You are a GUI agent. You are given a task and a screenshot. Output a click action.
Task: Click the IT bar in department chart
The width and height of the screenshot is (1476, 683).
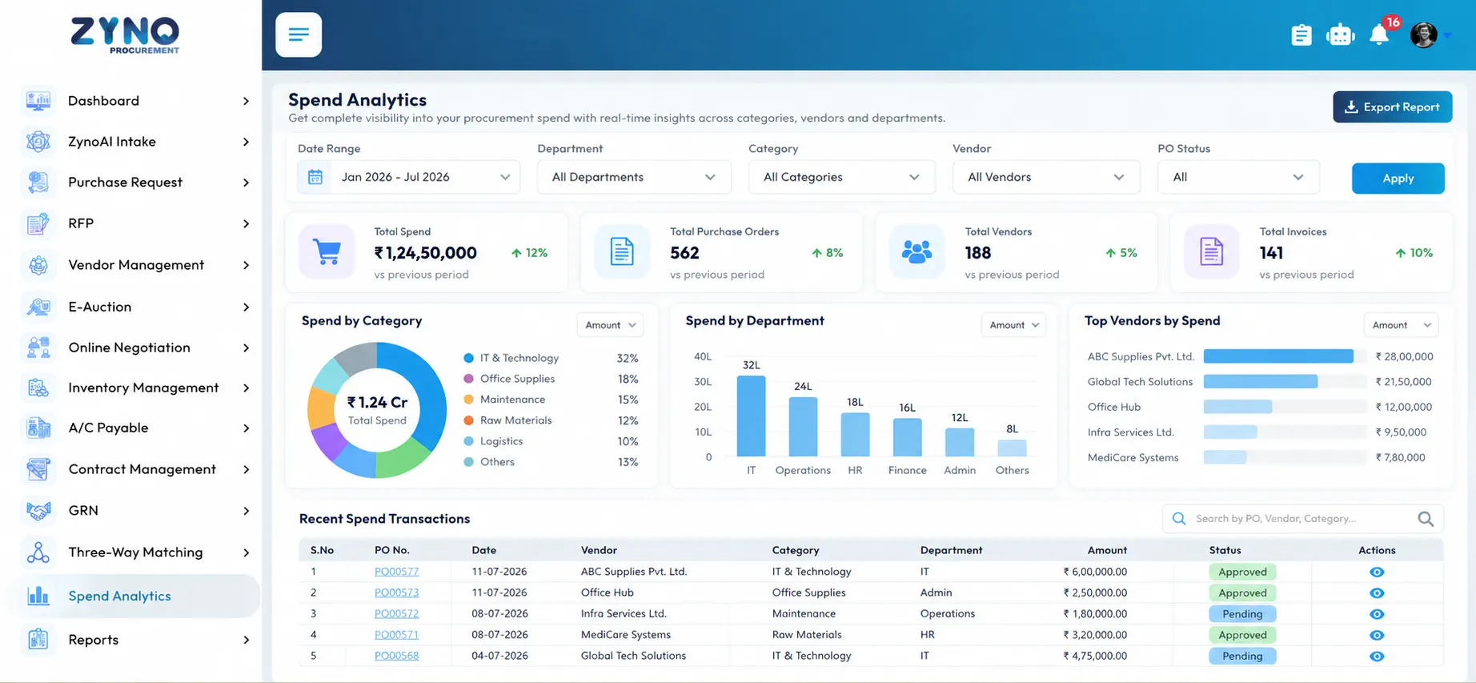click(x=751, y=416)
